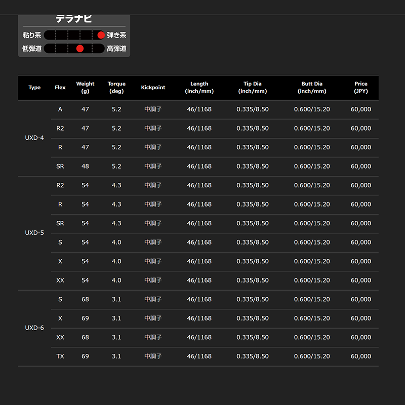Click the Tip Dia column header

252,88
